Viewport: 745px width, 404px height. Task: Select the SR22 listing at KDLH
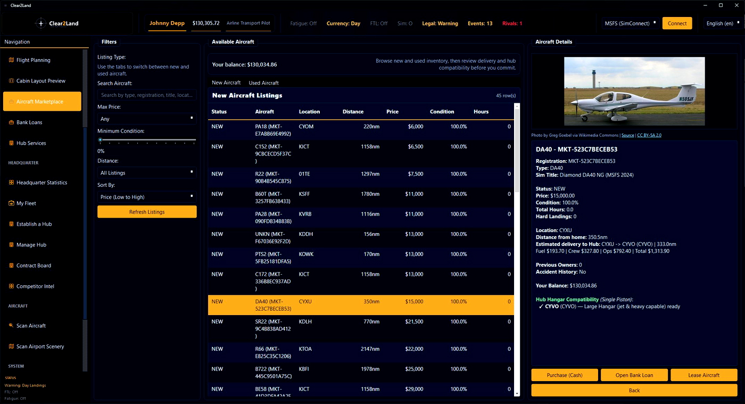tap(361, 329)
